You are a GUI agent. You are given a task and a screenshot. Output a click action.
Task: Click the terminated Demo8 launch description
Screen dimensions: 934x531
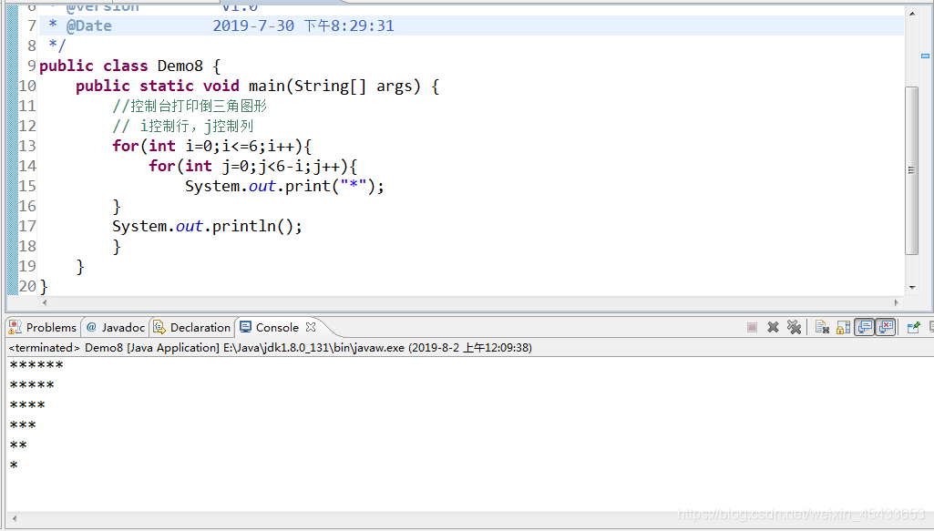(271, 347)
